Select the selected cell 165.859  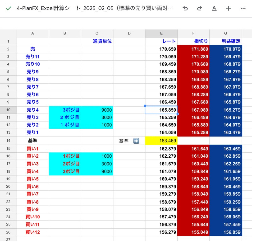(x=161, y=110)
